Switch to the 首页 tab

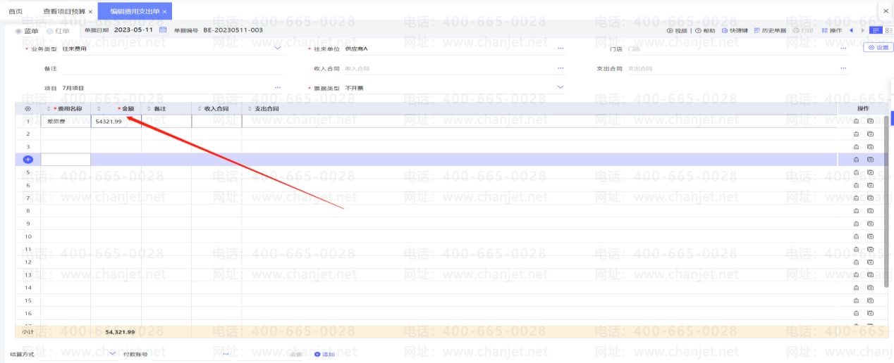15,12
